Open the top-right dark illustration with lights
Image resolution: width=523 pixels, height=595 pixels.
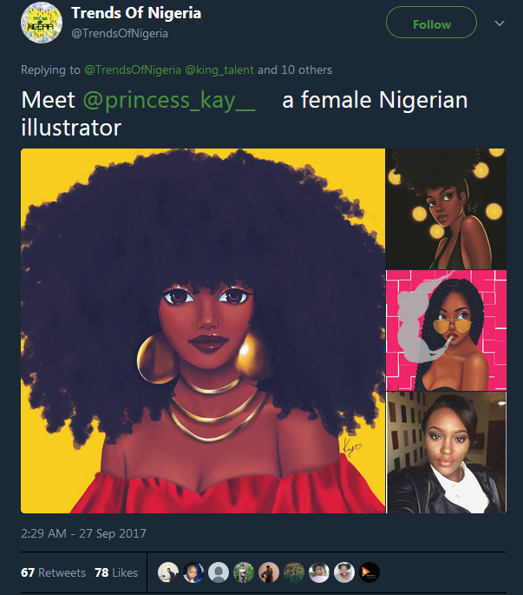[x=446, y=208]
